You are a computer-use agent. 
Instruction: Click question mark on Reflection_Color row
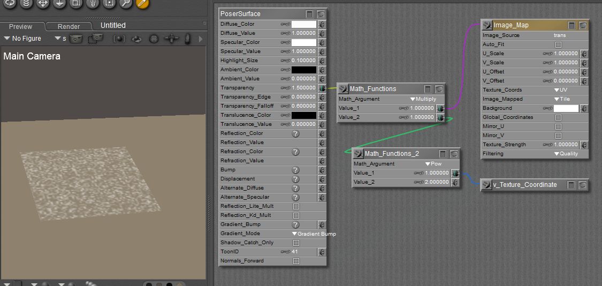pos(295,133)
